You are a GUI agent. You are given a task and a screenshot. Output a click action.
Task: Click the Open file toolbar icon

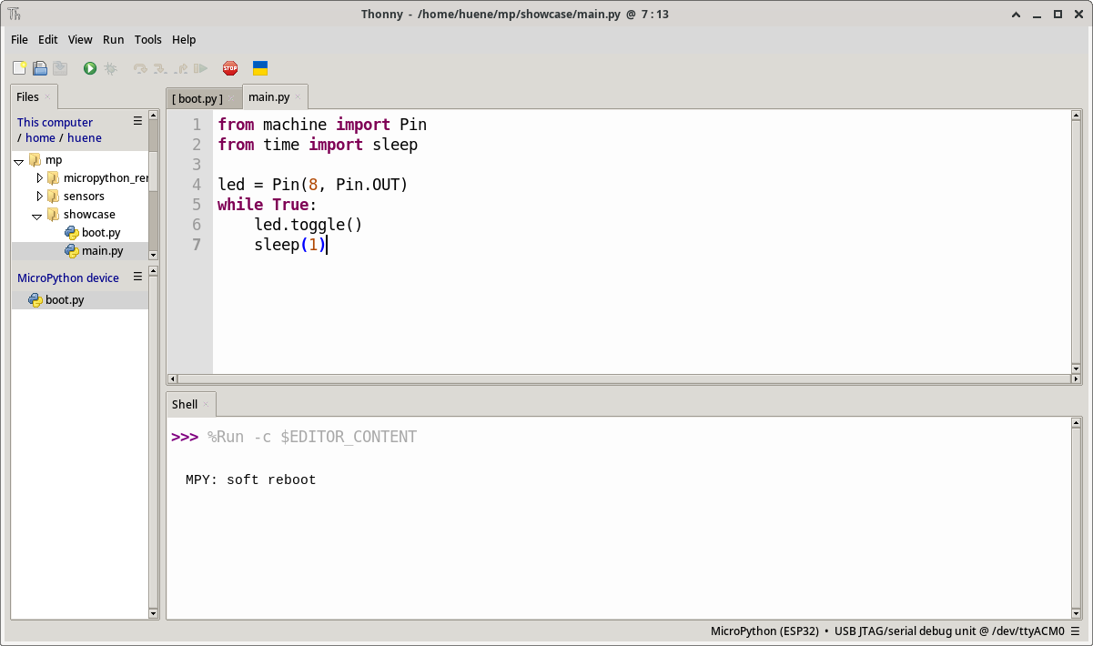[x=40, y=68]
